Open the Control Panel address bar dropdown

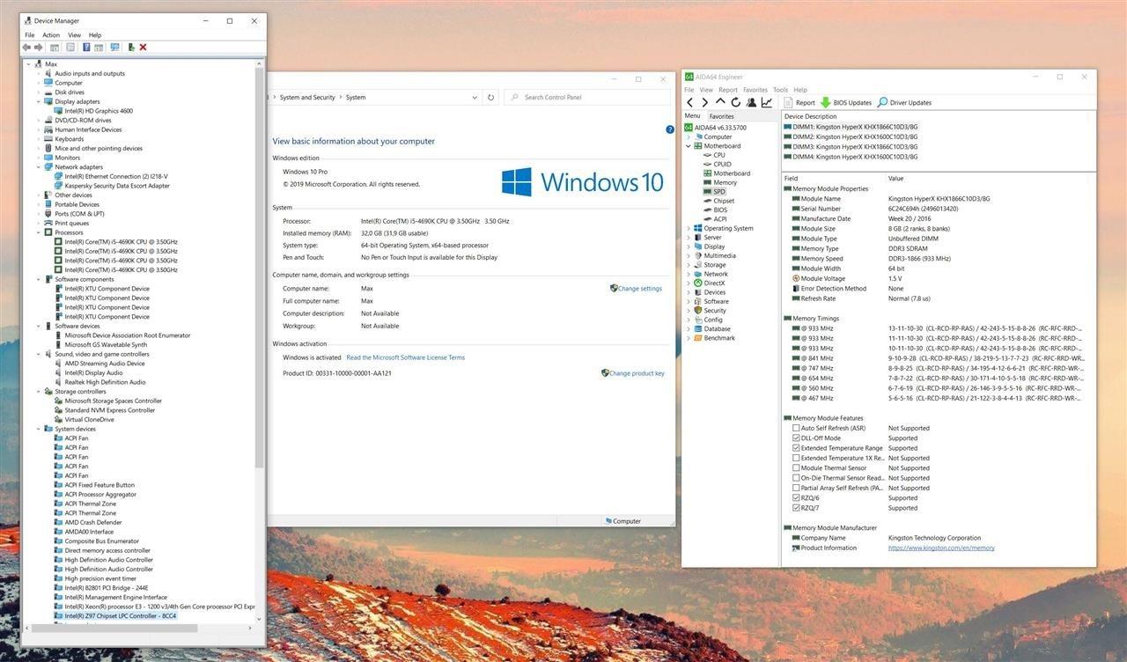pyautogui.click(x=475, y=97)
